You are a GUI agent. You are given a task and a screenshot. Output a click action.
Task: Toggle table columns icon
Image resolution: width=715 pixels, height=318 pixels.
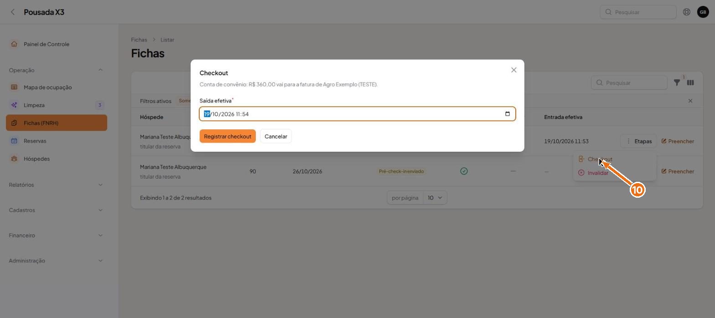(690, 83)
